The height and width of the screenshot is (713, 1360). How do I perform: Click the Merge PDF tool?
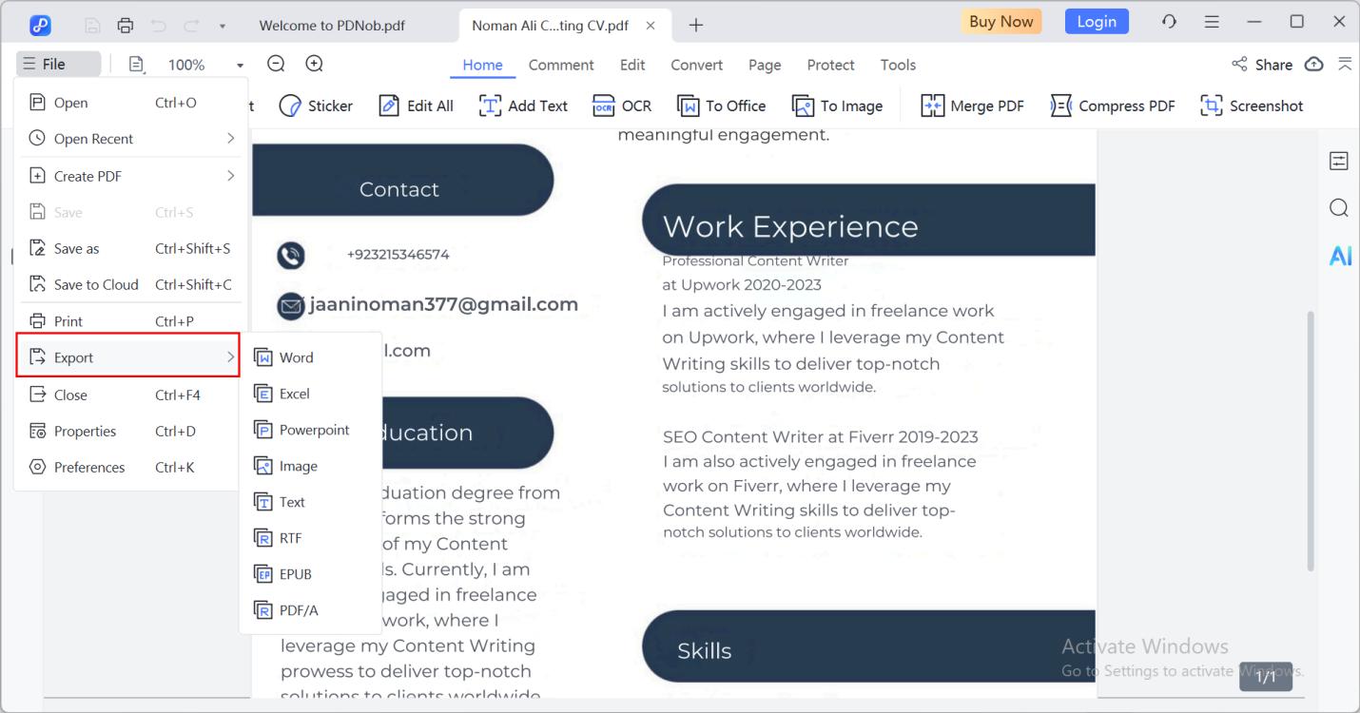click(x=973, y=106)
